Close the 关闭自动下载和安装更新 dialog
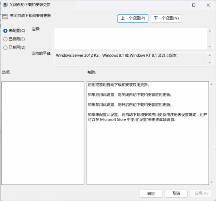The height and width of the screenshot is (201, 216). coord(209,5)
